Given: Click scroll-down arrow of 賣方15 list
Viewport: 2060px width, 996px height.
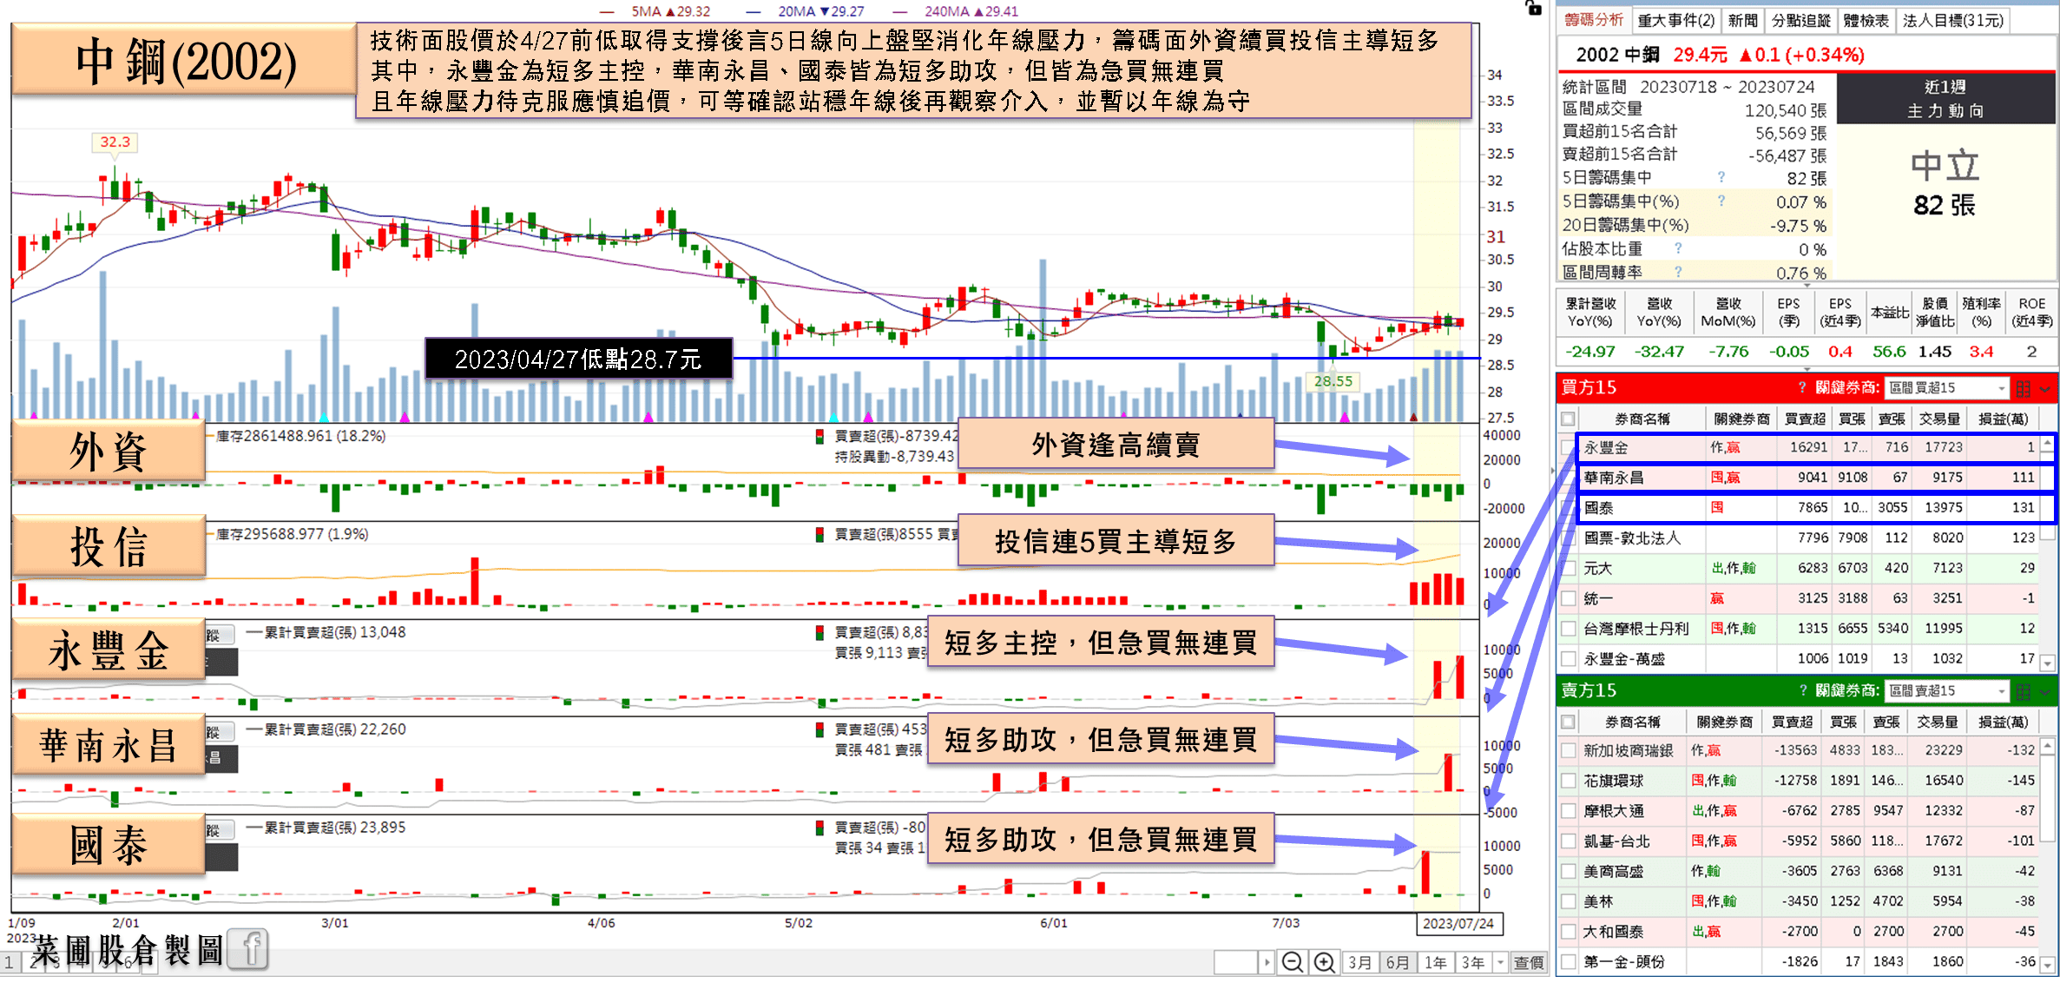Looking at the screenshot, I should [x=2047, y=965].
